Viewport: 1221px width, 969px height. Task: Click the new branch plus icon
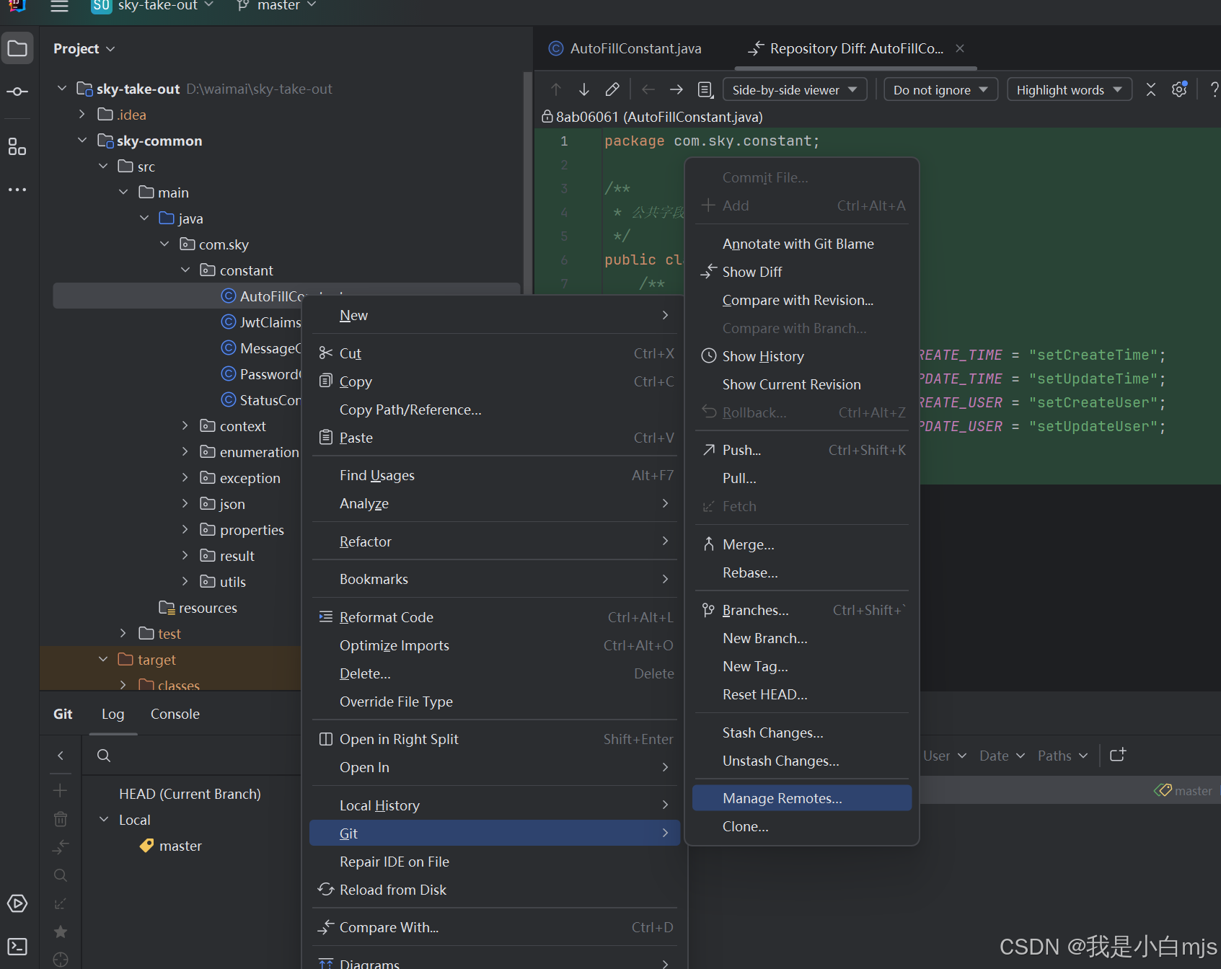pos(61,790)
